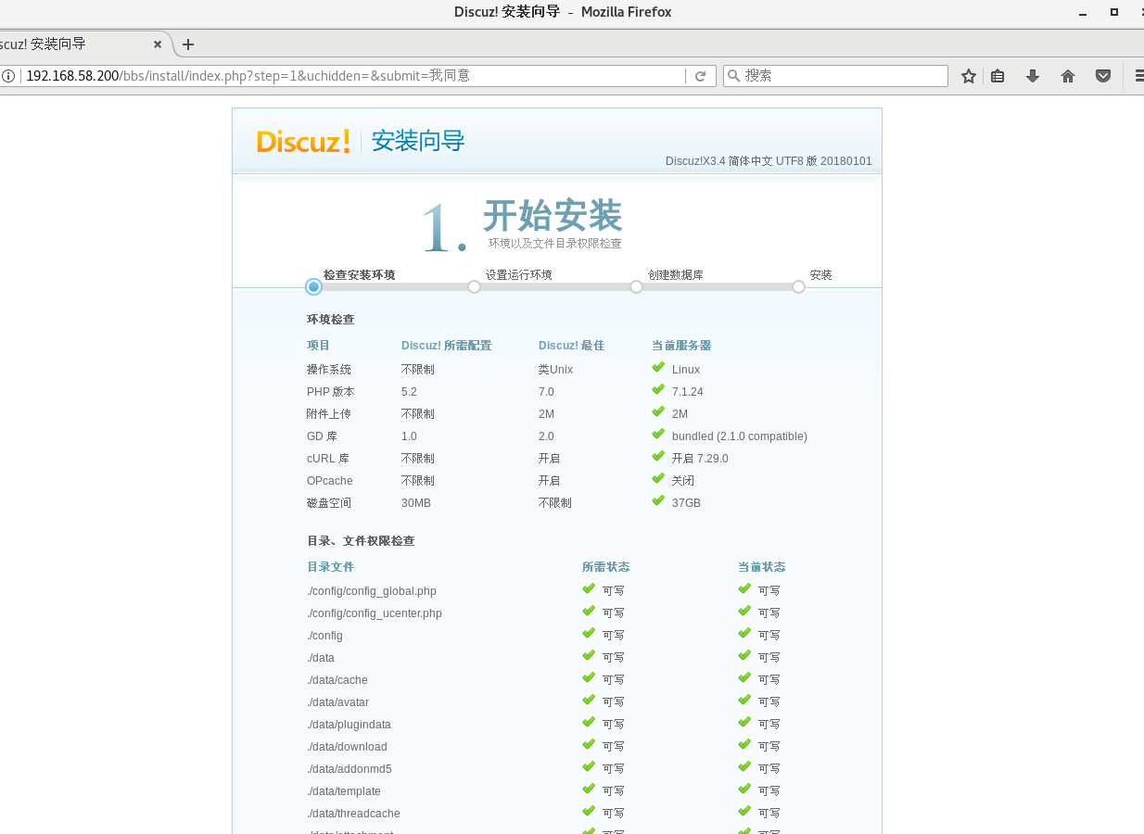Click the 所需状态 check for ./data/threadcache
The height and width of the screenshot is (834, 1144).
point(589,812)
